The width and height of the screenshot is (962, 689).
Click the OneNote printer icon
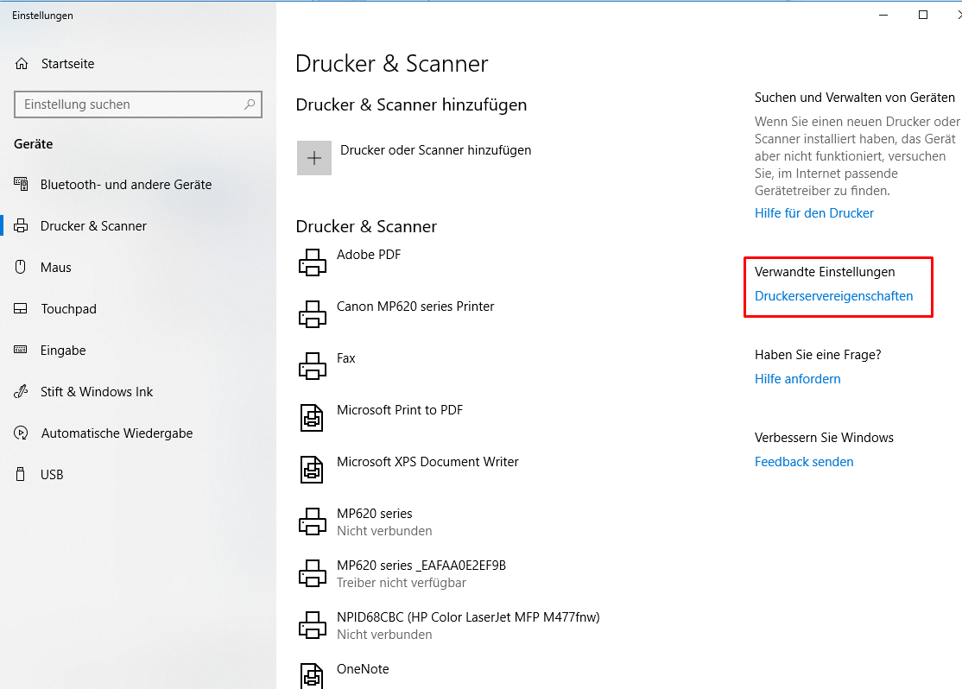pyautogui.click(x=312, y=675)
